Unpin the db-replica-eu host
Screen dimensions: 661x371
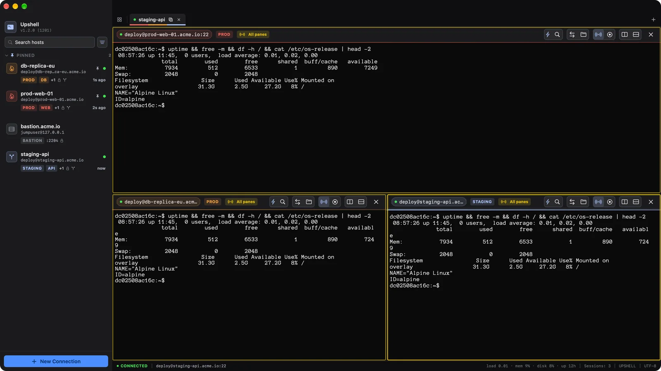[x=97, y=68]
